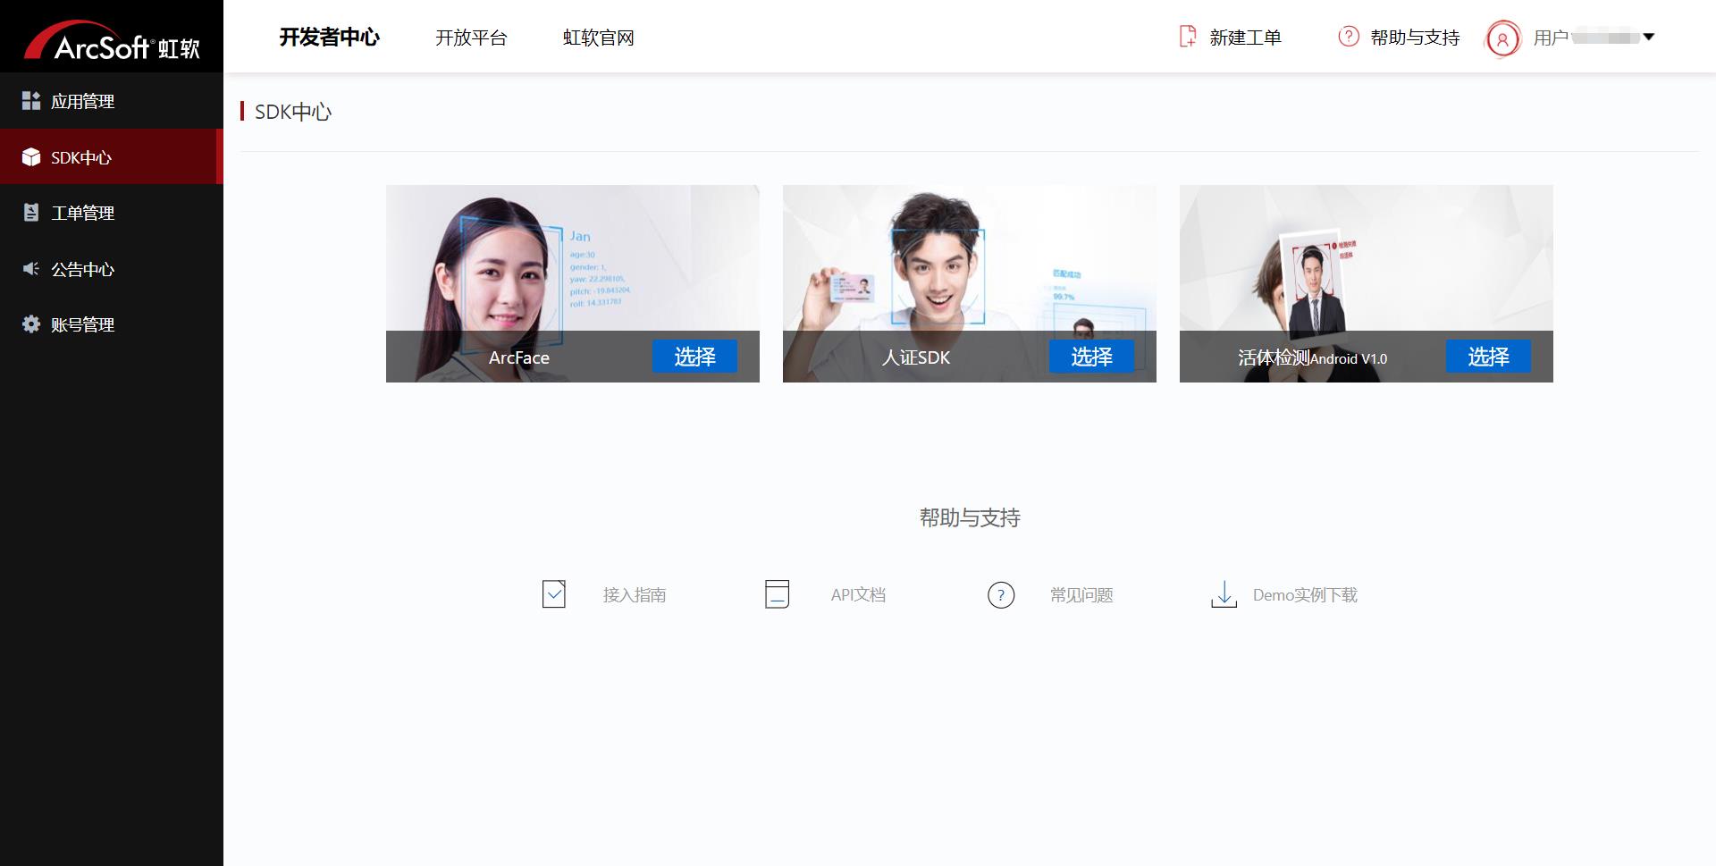Click the 用户 username text
Viewport: 1716px width, 866px height.
coord(1551,38)
